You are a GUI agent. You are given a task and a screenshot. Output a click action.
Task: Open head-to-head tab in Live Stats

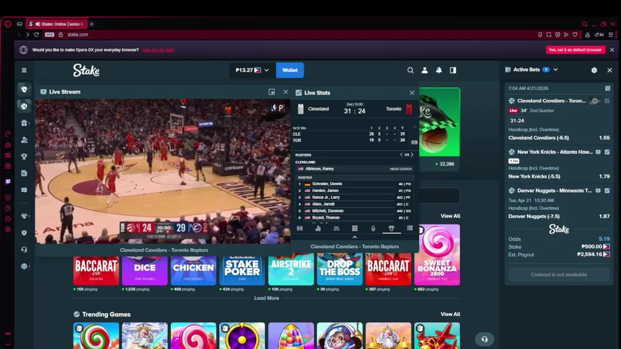tap(299, 228)
